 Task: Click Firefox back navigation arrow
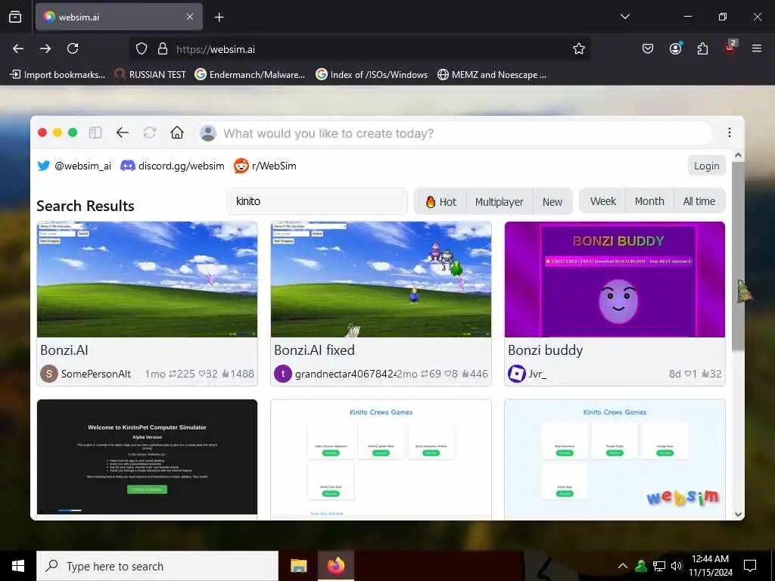[x=18, y=48]
